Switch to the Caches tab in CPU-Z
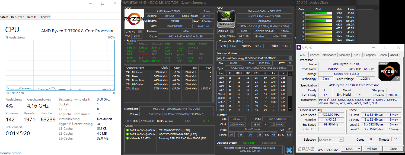 tap(315, 55)
